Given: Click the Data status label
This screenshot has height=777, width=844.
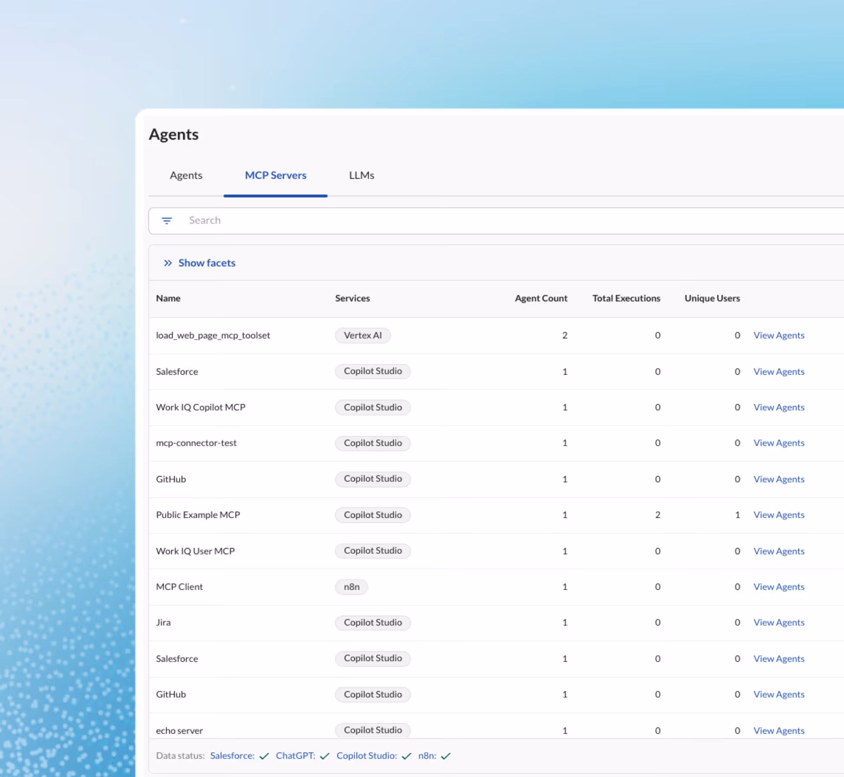Looking at the screenshot, I should point(180,756).
